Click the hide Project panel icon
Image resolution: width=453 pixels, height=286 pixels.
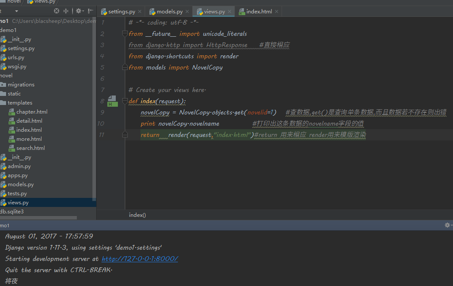[x=90, y=11]
